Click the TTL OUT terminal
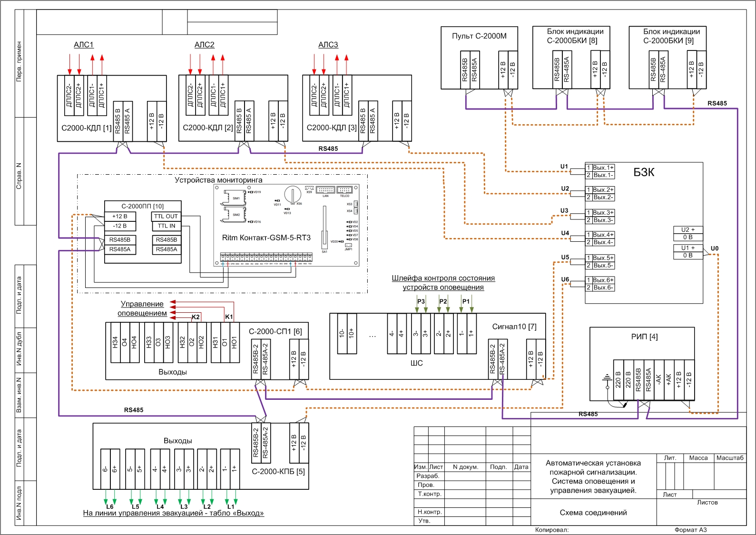The height and width of the screenshot is (535, 756). tap(166, 216)
